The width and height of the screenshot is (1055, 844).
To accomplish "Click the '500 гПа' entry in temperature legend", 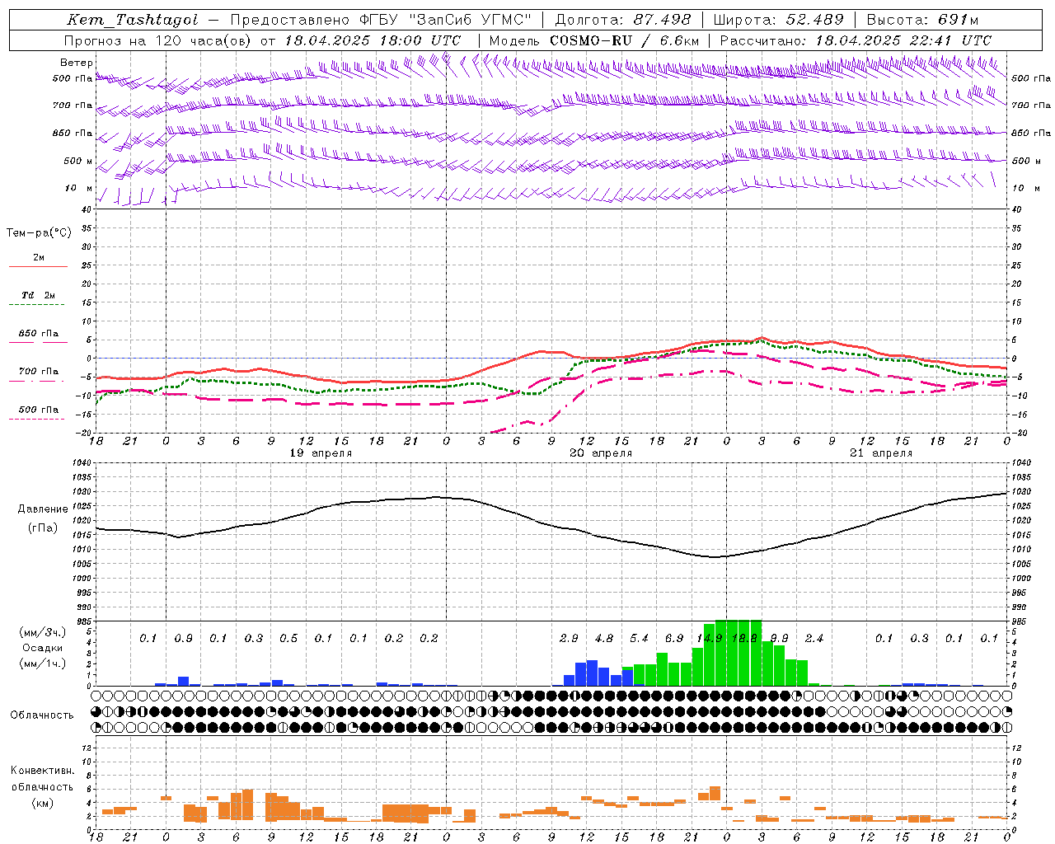I will click(39, 410).
